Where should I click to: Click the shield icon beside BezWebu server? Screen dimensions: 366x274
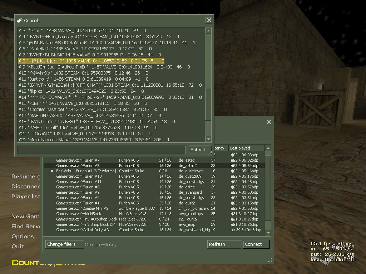coord(52,171)
